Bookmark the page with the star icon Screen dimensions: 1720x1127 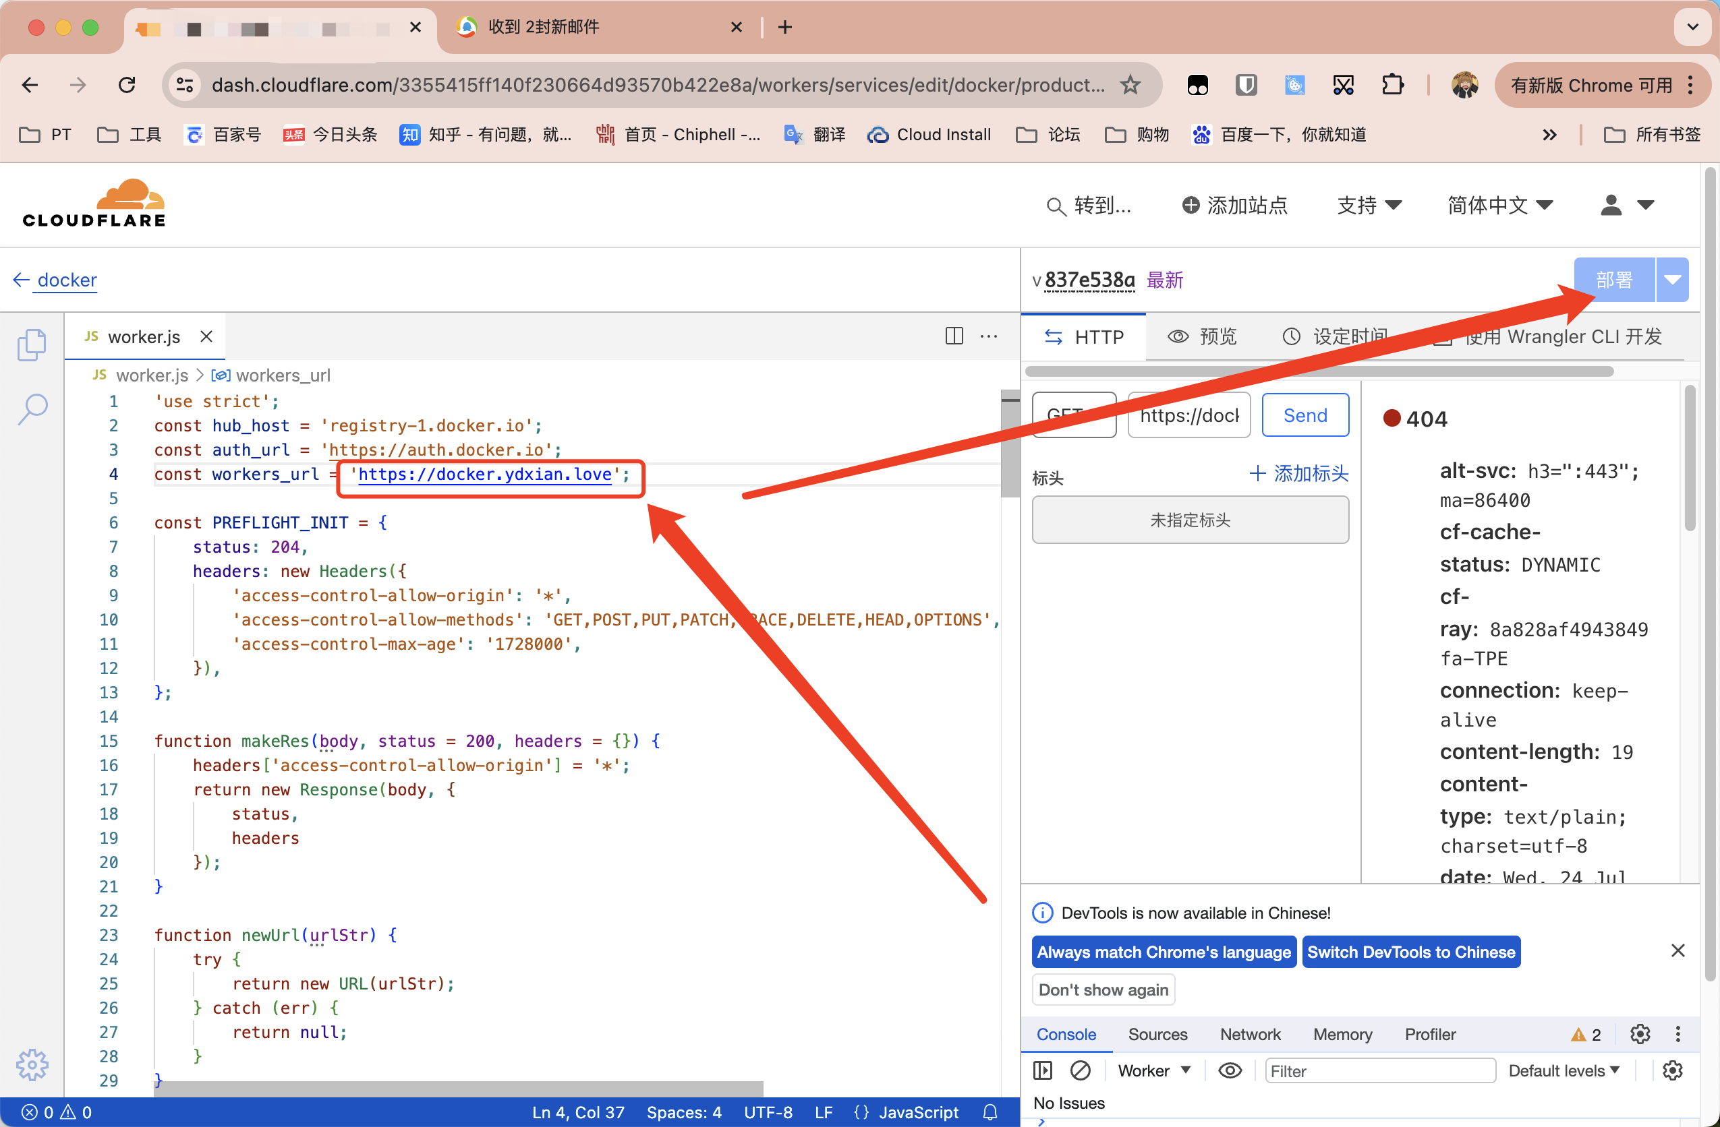click(1130, 85)
